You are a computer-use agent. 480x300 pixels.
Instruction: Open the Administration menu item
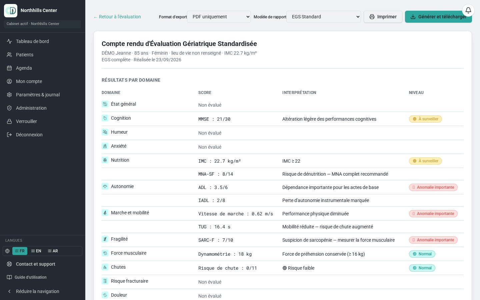43,108
